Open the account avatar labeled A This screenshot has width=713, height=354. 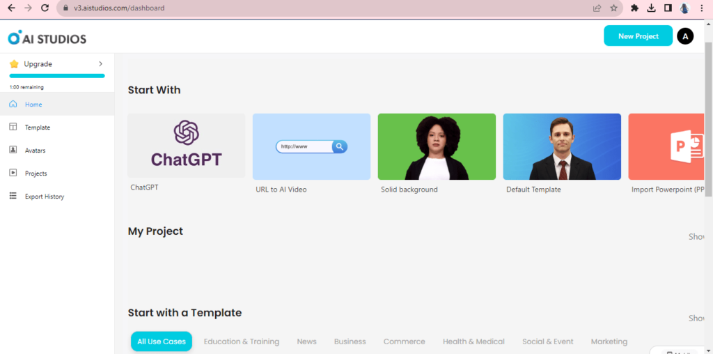click(685, 36)
